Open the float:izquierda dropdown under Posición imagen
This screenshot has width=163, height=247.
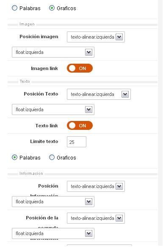[x=53, y=52]
